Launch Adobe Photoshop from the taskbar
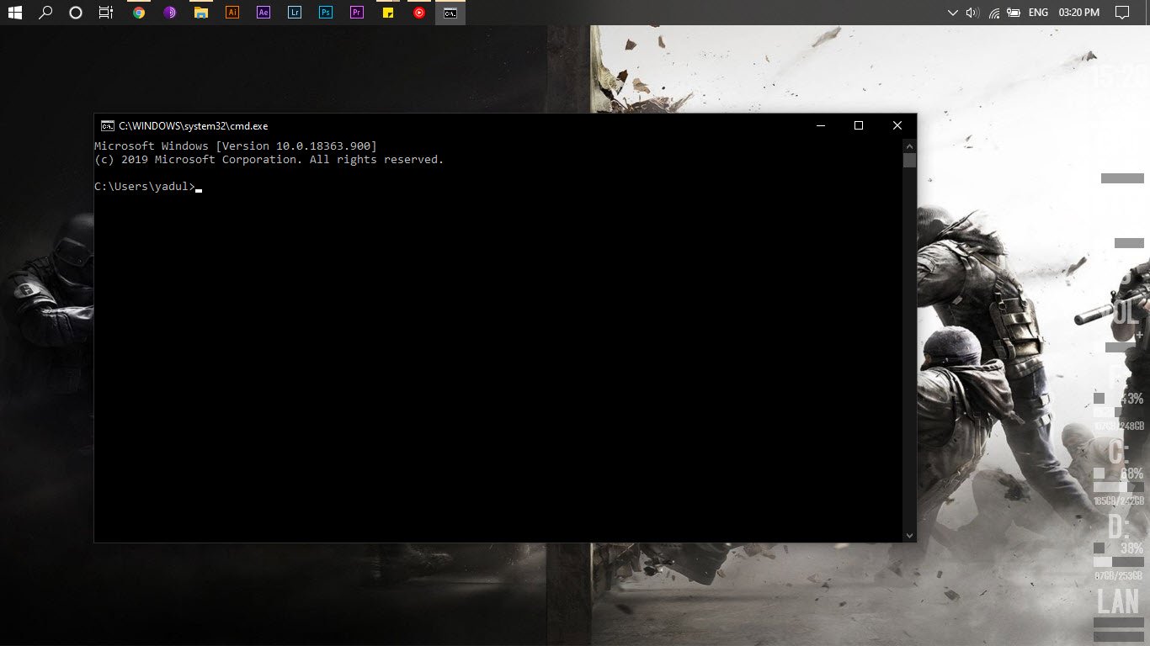This screenshot has height=646, width=1150. click(326, 13)
